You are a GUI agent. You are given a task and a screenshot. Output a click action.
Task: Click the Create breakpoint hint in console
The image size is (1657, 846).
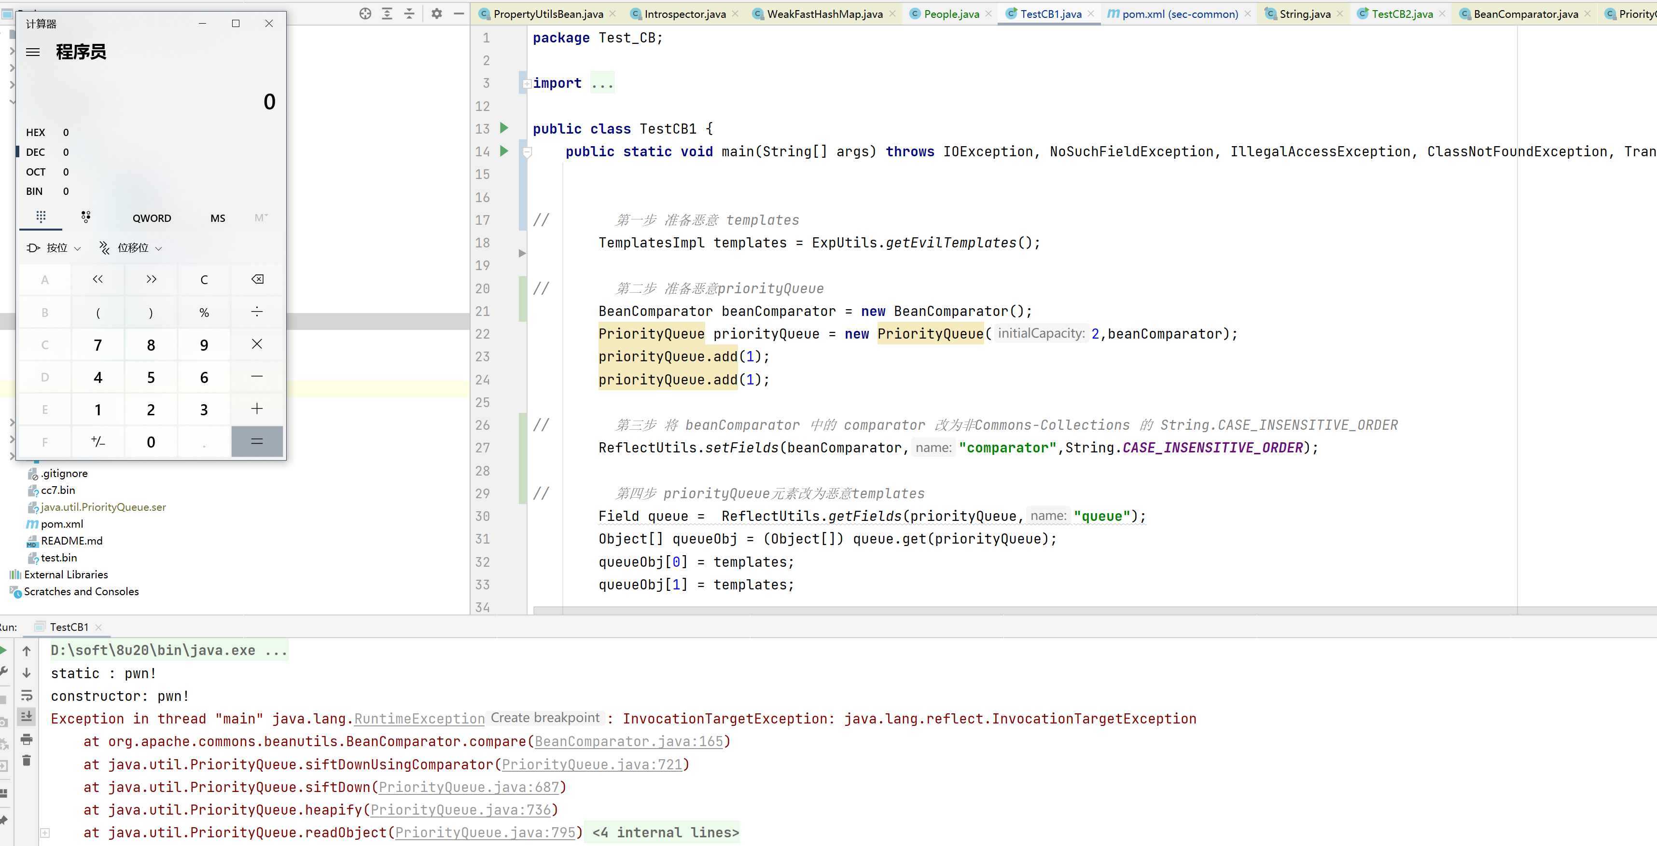(545, 718)
